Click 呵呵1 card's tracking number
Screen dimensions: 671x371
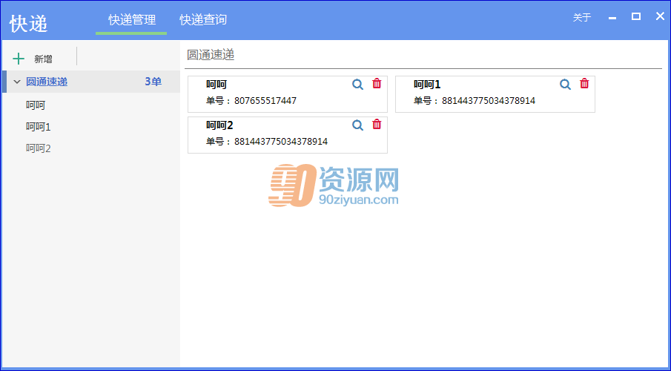(489, 101)
